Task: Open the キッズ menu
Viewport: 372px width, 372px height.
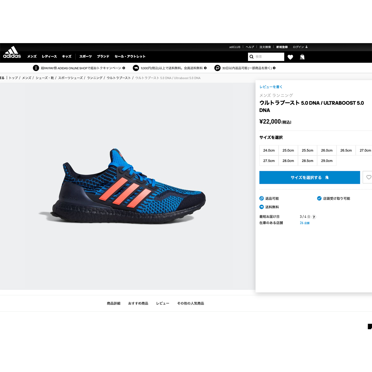Action: [x=67, y=56]
